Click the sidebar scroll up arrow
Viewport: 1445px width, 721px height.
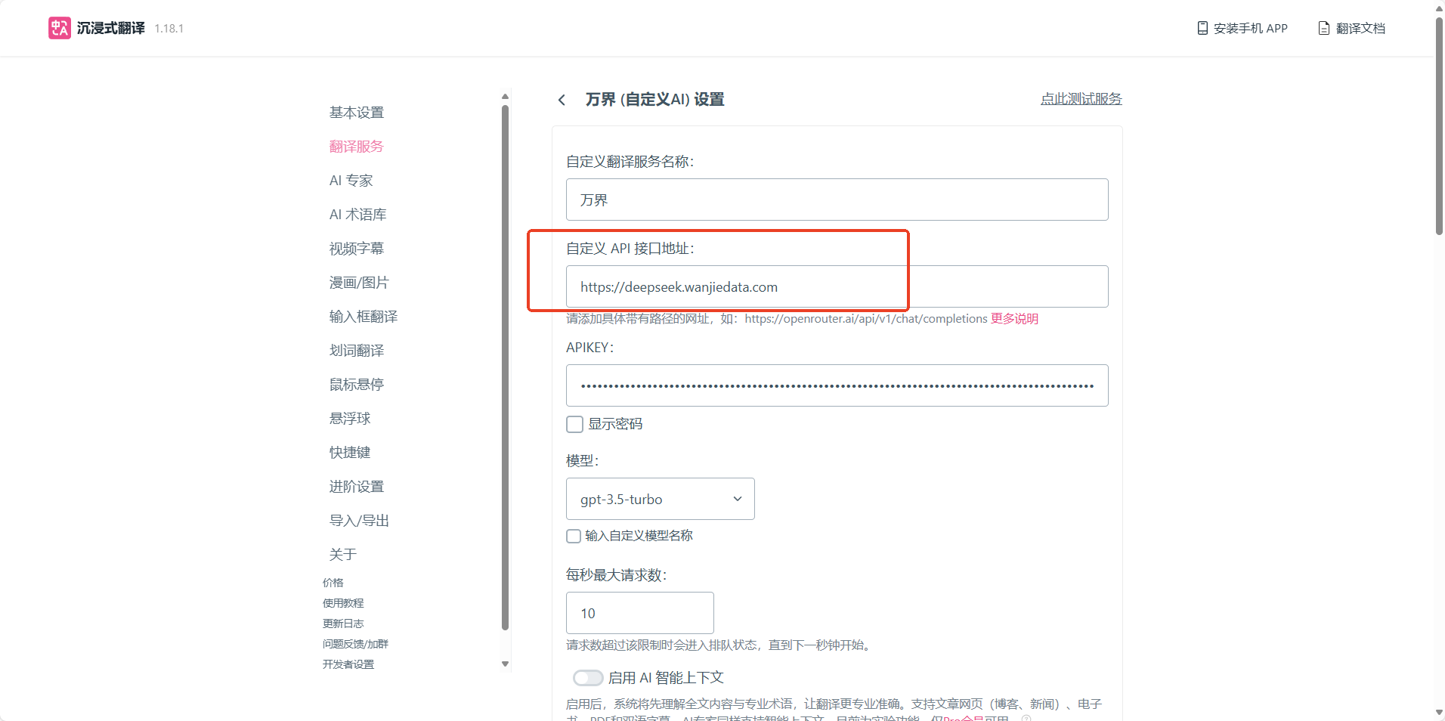505,97
